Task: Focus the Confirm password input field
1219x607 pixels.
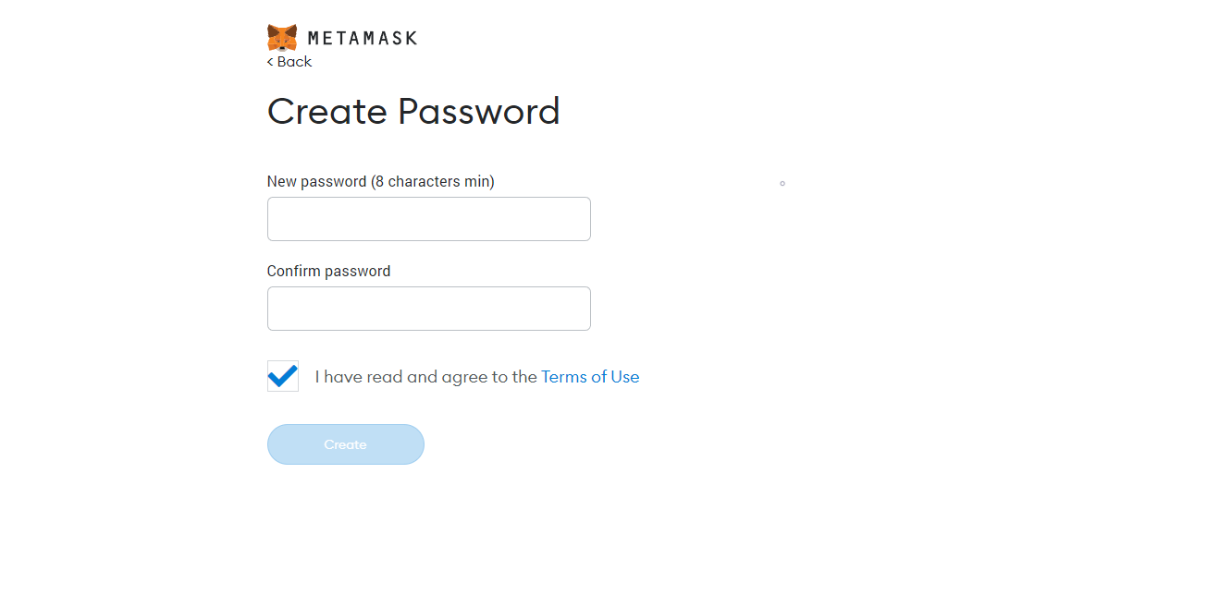Action: [428, 309]
